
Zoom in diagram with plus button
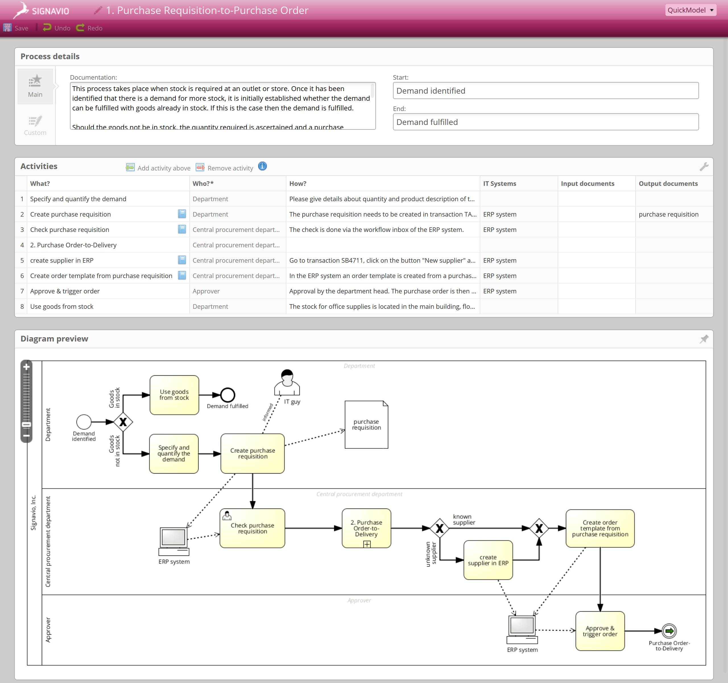(x=26, y=367)
